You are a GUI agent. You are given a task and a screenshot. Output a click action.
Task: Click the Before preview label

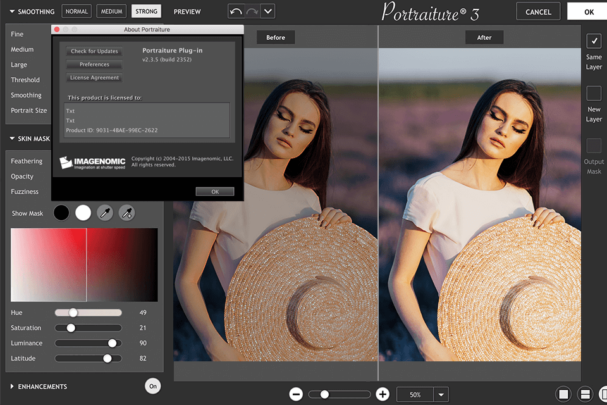276,37
